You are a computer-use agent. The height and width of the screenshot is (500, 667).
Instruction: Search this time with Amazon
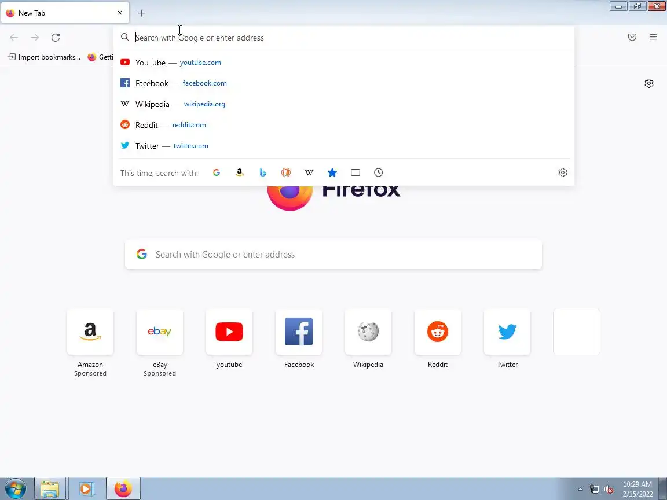(x=240, y=172)
